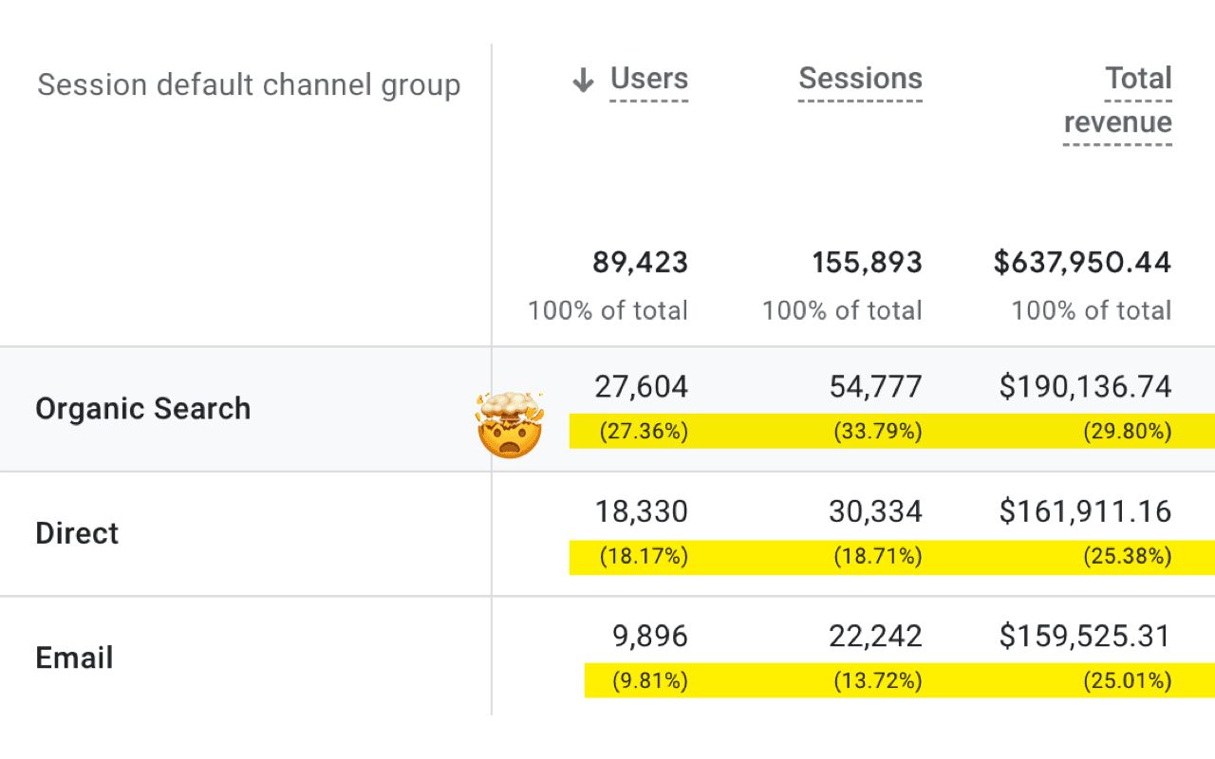Click the Users sort arrow icon
This screenshot has width=1215, height=759.
click(x=583, y=81)
